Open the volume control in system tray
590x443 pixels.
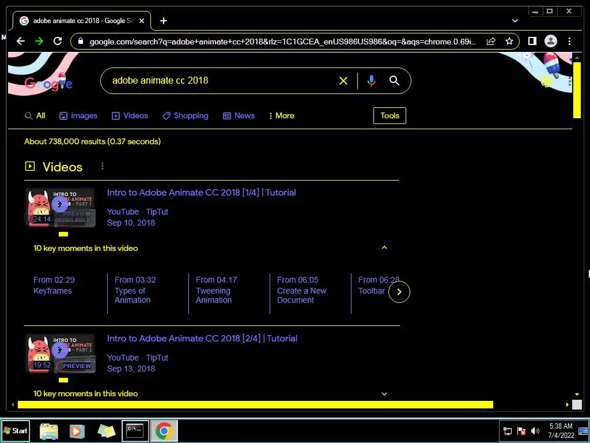(x=535, y=431)
